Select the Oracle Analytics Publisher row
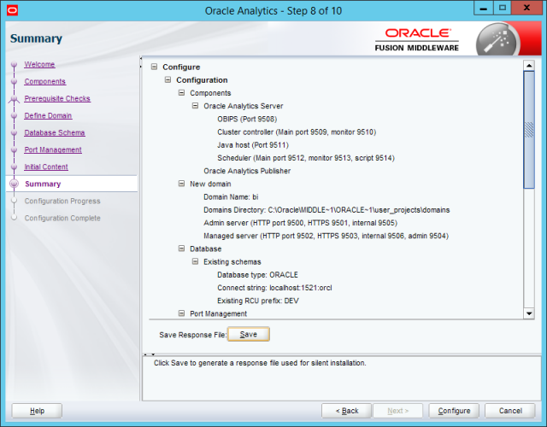This screenshot has height=427, width=547. click(x=247, y=171)
